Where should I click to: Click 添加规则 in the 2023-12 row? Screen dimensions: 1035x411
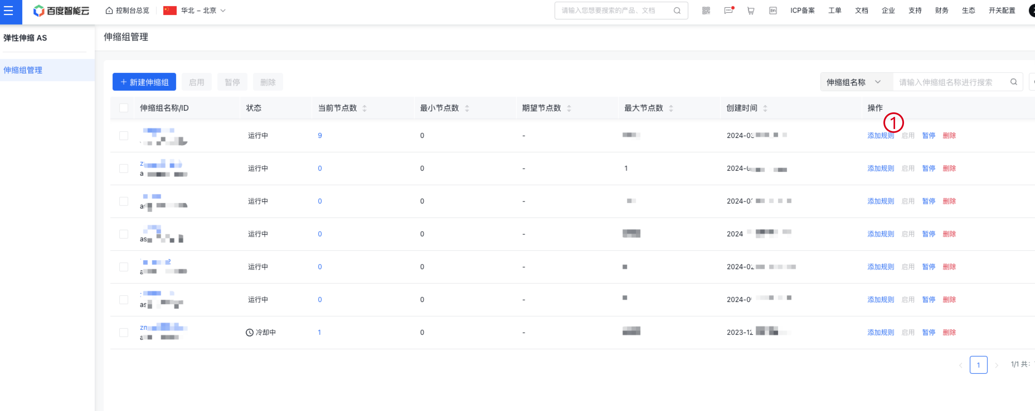click(880, 333)
